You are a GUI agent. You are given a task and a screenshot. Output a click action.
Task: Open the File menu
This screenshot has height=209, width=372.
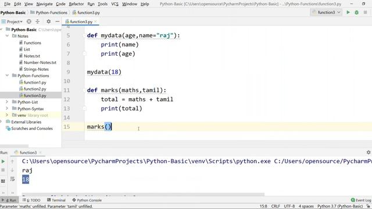click(x=7, y=4)
